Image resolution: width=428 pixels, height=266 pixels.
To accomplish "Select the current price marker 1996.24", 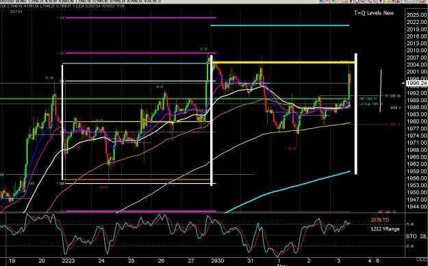I will point(417,84).
